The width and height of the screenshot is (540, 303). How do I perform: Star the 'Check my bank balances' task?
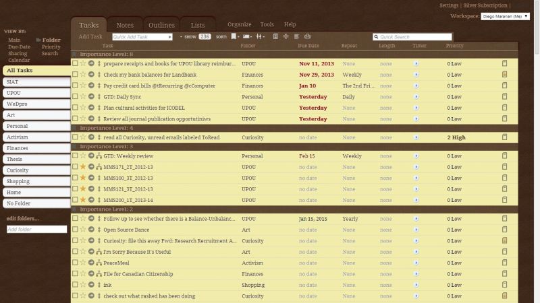[83, 75]
